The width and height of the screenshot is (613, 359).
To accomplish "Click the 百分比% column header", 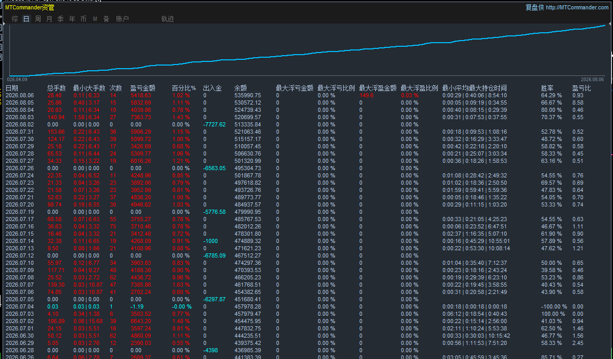I will point(184,88).
